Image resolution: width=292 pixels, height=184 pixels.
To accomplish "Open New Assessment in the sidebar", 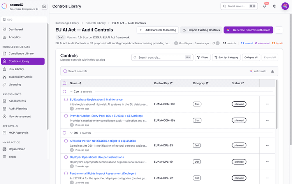I will tap(23, 116).
